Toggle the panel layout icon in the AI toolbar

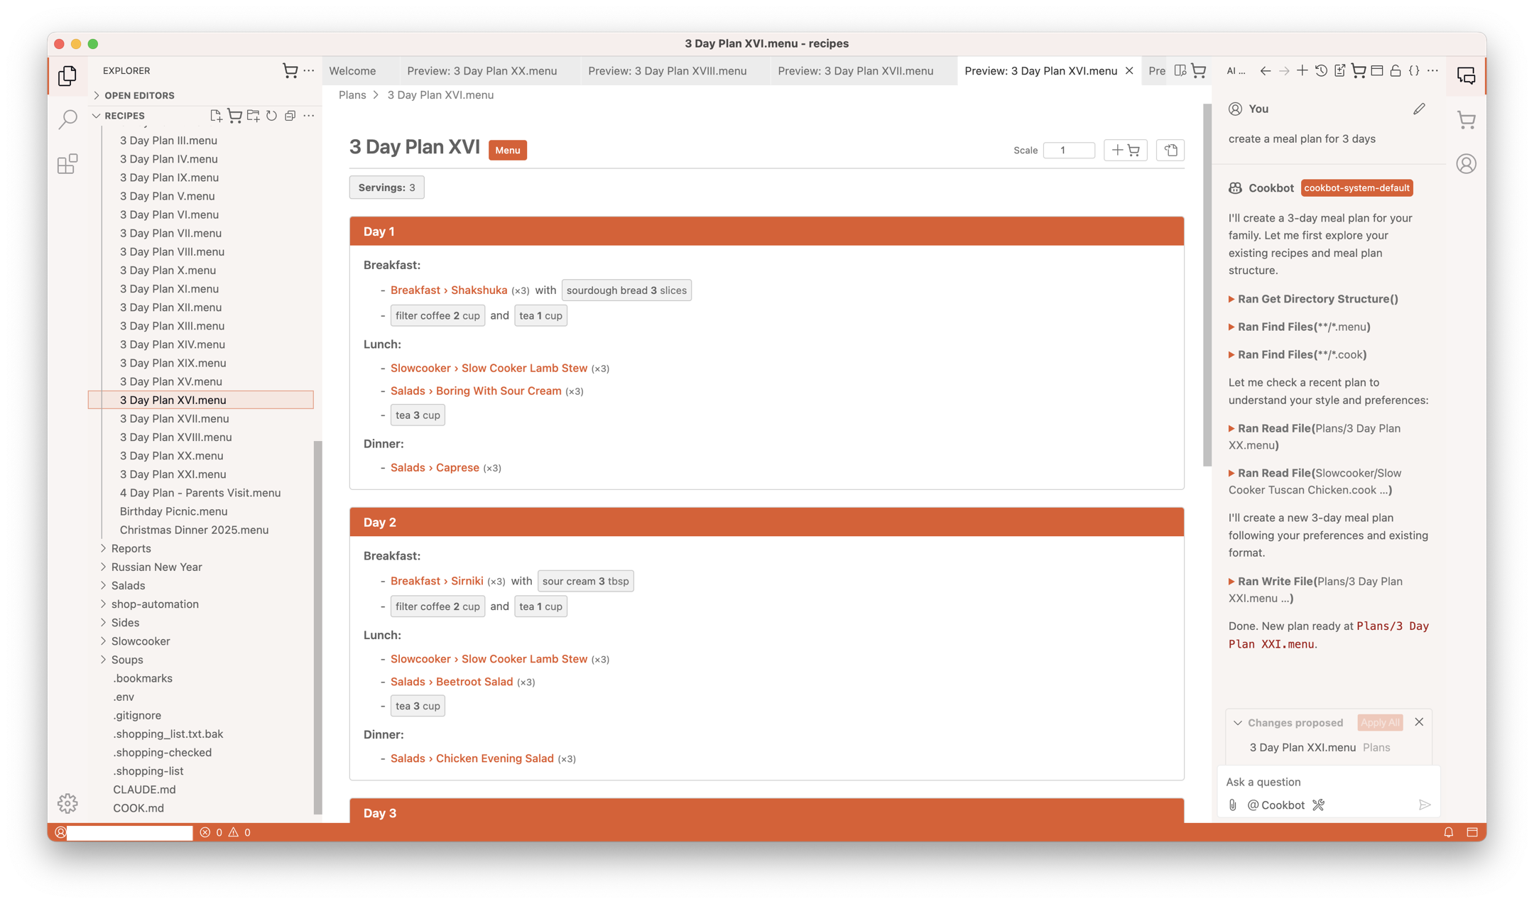(1377, 70)
